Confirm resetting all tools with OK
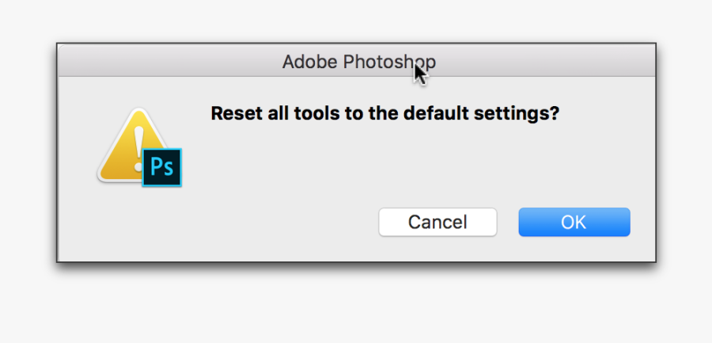This screenshot has height=343, width=712. 574,222
